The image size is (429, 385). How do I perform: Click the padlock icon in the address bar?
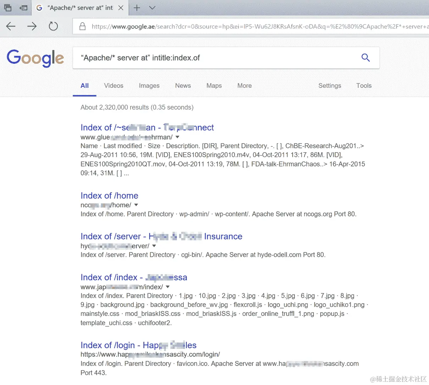click(82, 26)
